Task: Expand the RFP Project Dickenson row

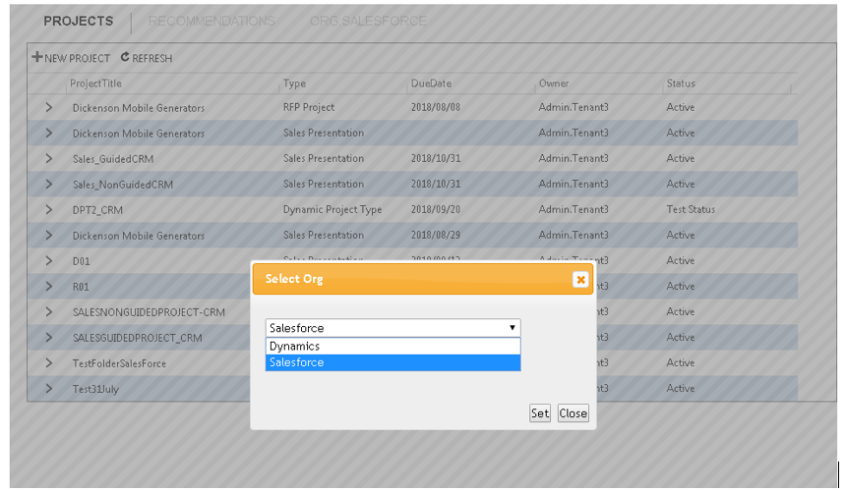Action: pos(48,107)
